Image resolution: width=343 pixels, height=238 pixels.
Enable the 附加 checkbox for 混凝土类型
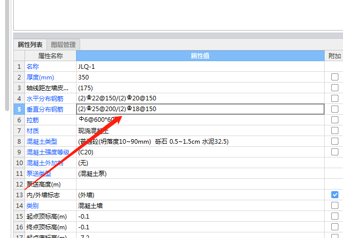click(335, 141)
